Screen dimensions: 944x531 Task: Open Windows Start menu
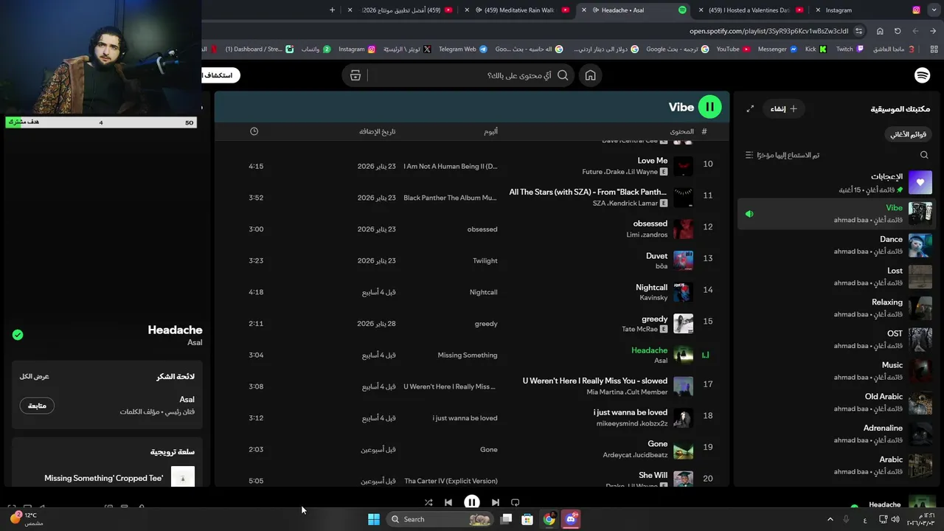point(374,519)
